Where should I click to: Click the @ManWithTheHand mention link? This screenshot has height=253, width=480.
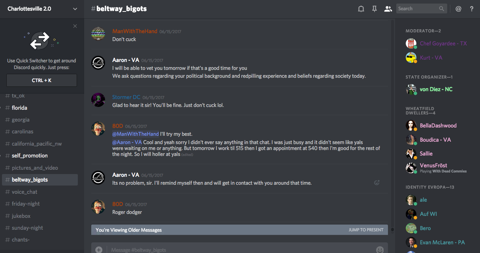136,134
